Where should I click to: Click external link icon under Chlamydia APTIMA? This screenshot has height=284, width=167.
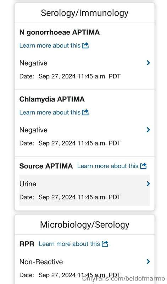click(x=85, y=112)
